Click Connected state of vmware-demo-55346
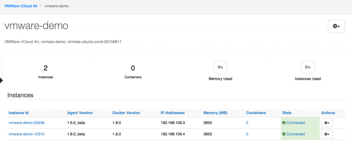The height and width of the screenshot is (147, 352). (x=295, y=123)
